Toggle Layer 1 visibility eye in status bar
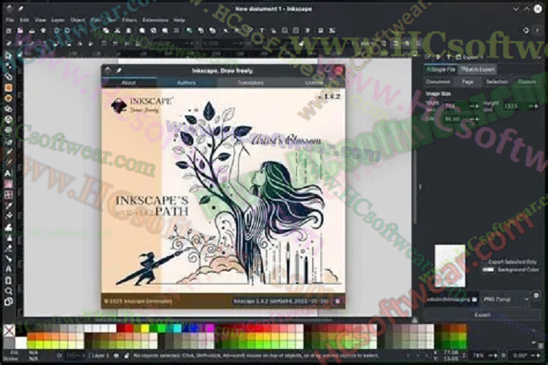The height and width of the screenshot is (365, 548). [x=116, y=356]
